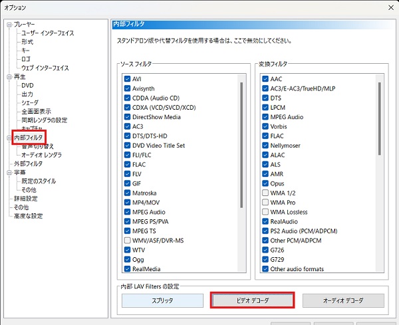The height and width of the screenshot is (325, 399).
Task: Select シェーダ under the 再生 section
Action: click(31, 103)
